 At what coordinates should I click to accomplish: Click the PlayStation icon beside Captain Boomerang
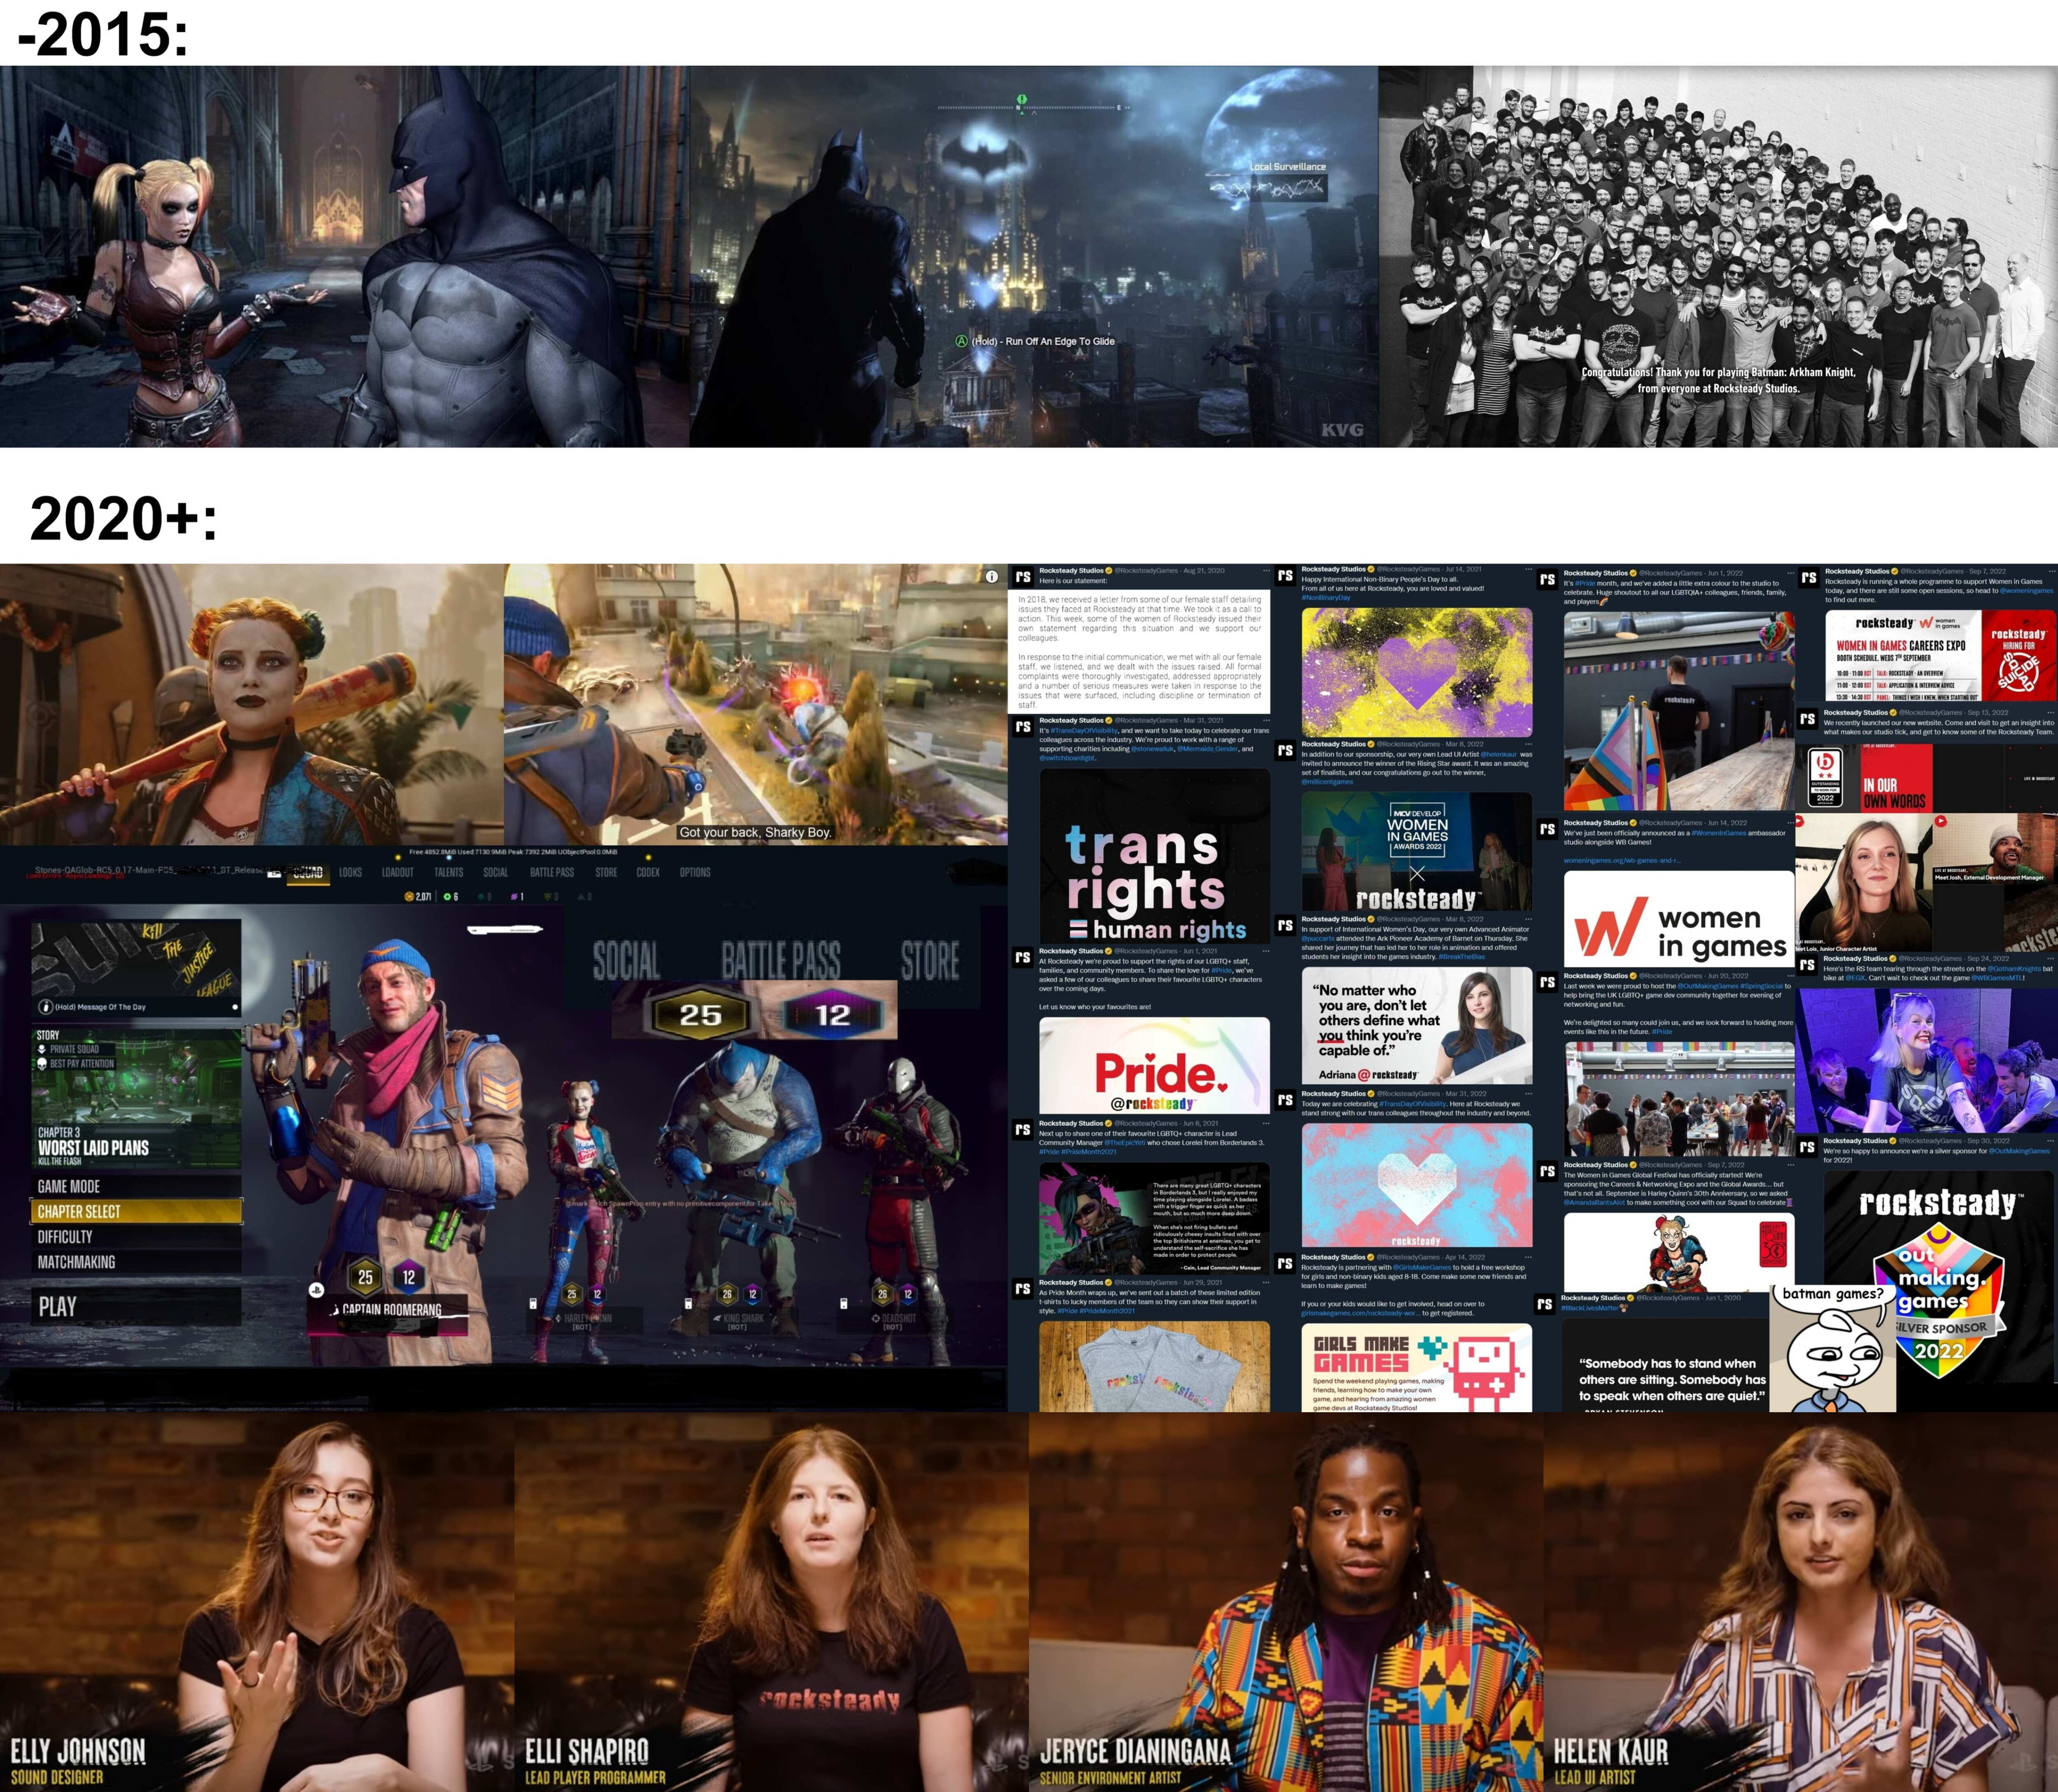[316, 1290]
